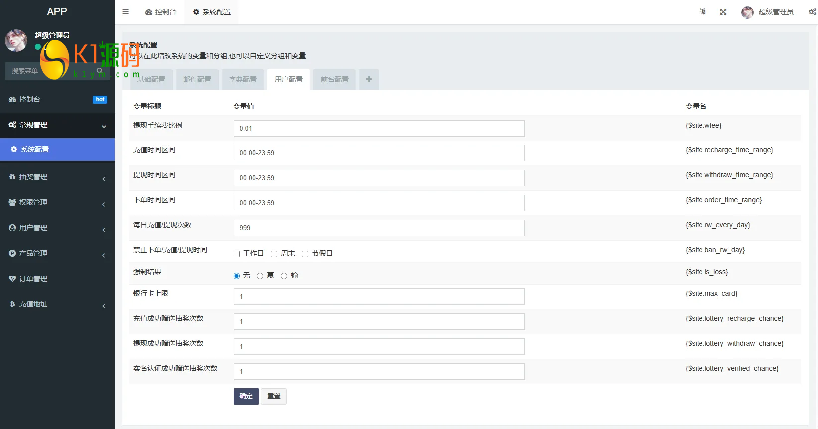Click the 实名认证成功赠送抽奖次数 input field
Screen dimensions: 818x429
(379, 371)
